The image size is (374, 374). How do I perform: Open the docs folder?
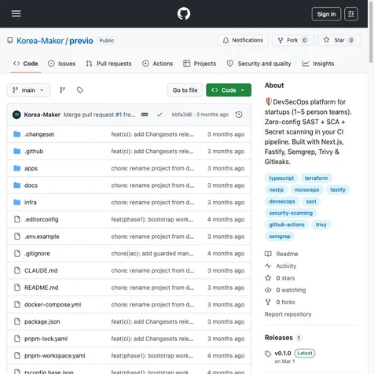point(31,185)
